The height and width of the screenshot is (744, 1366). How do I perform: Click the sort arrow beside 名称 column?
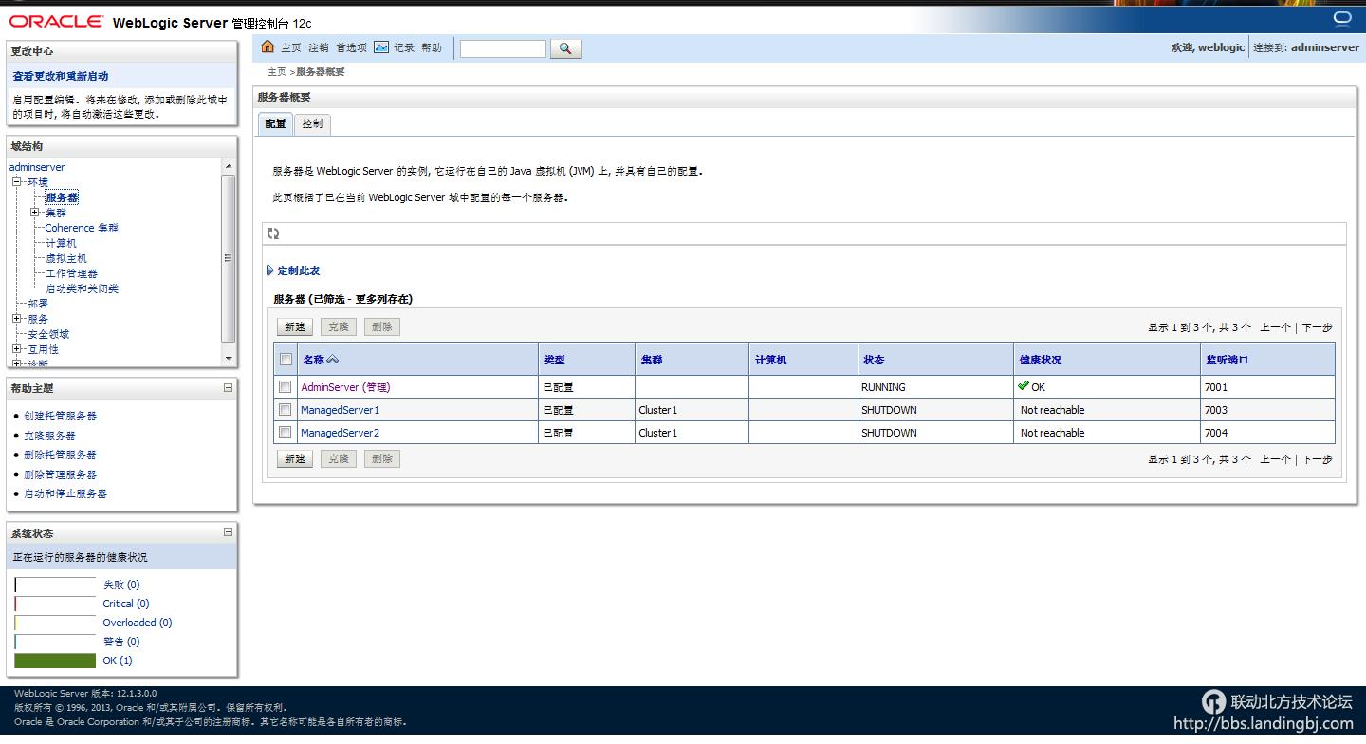333,360
